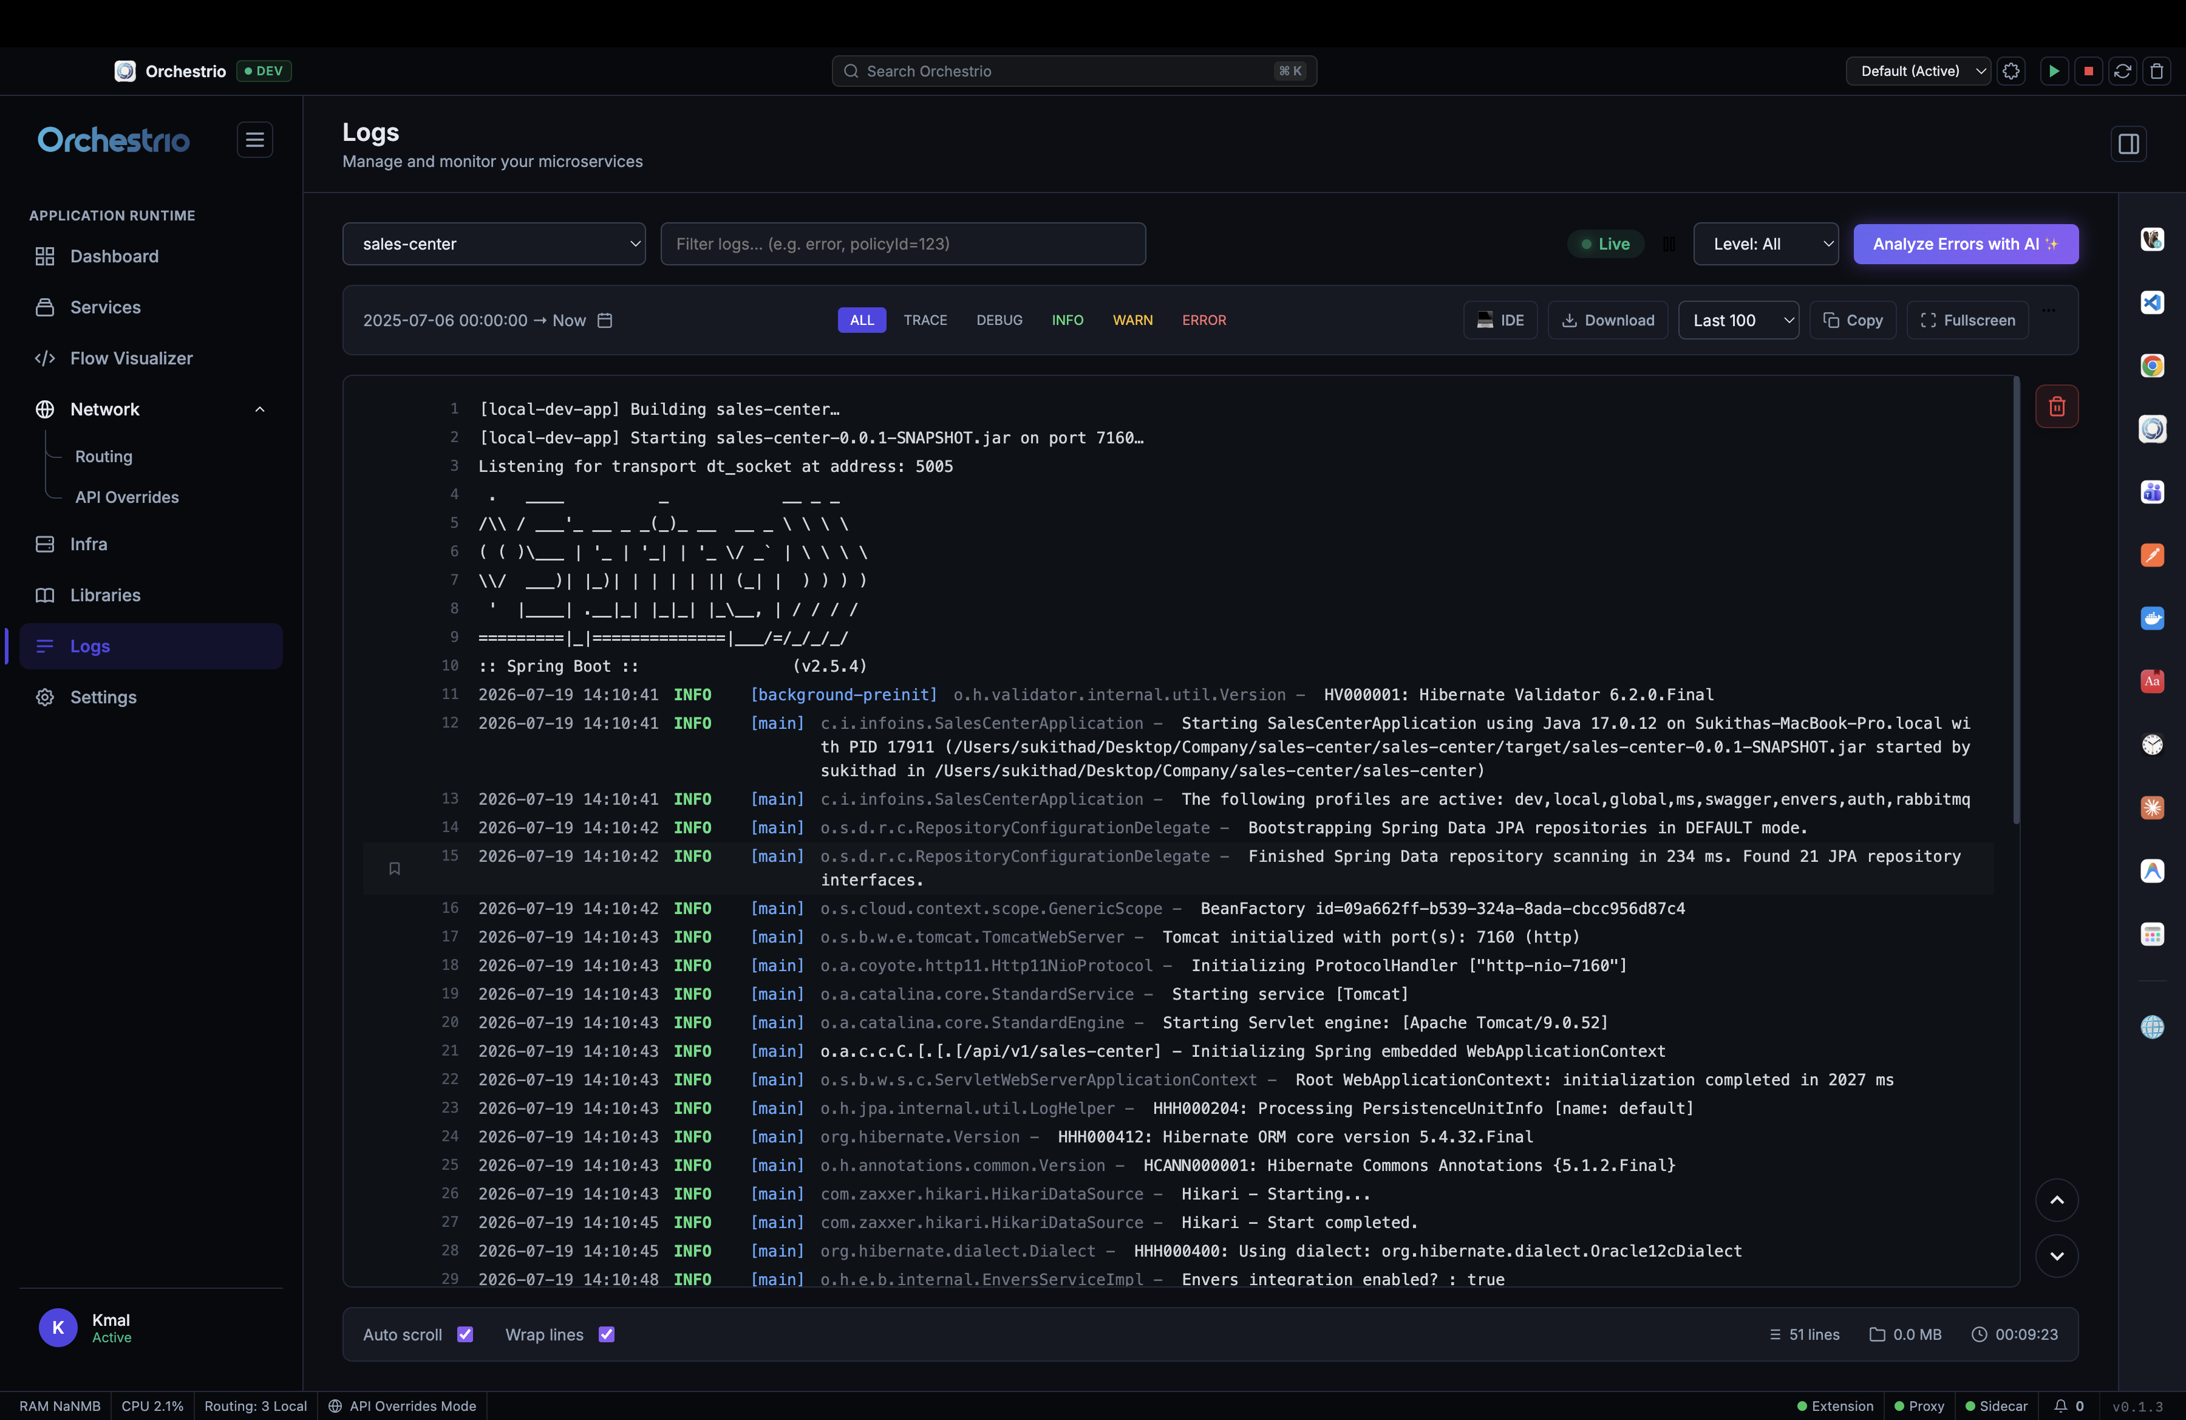Image resolution: width=2186 pixels, height=1420 pixels.
Task: Open Services in sidebar
Action: 151,308
